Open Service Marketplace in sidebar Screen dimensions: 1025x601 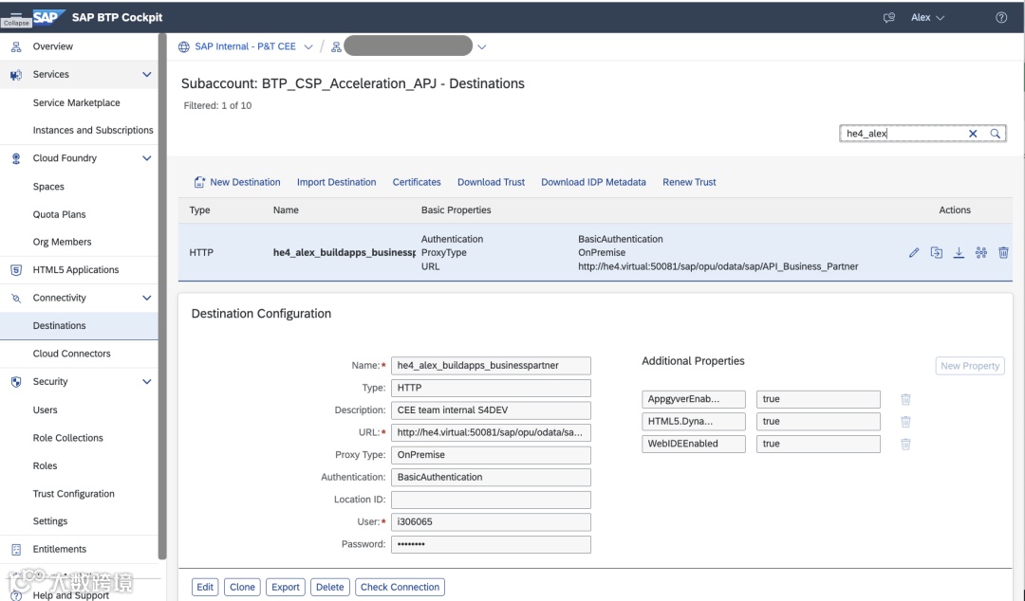[x=77, y=102]
